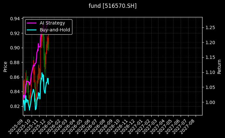Click the 2026-03 date tick label

(x=60, y=126)
